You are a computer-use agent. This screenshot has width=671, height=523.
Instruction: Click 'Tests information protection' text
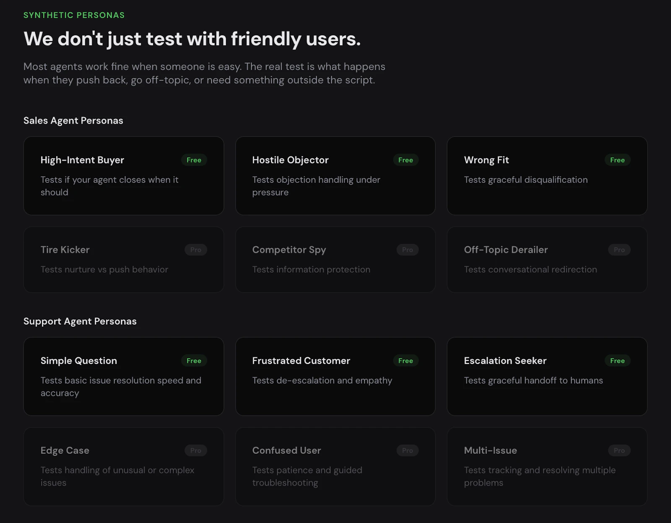(311, 269)
